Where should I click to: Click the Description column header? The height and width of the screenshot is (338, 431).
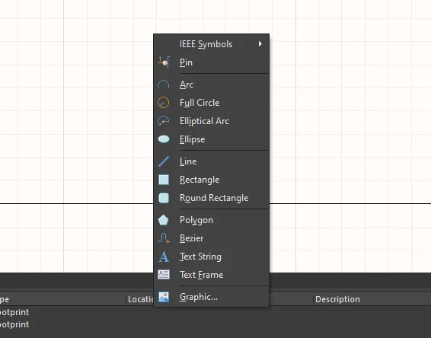337,299
